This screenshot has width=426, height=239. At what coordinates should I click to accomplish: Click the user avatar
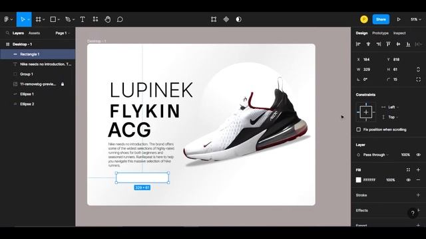[364, 19]
